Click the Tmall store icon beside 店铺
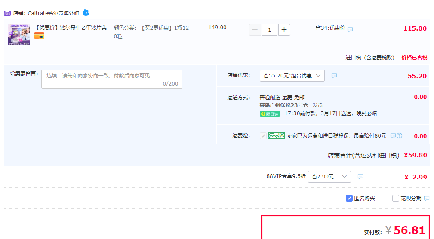Viewport: 434px width, 239px height. point(7,13)
